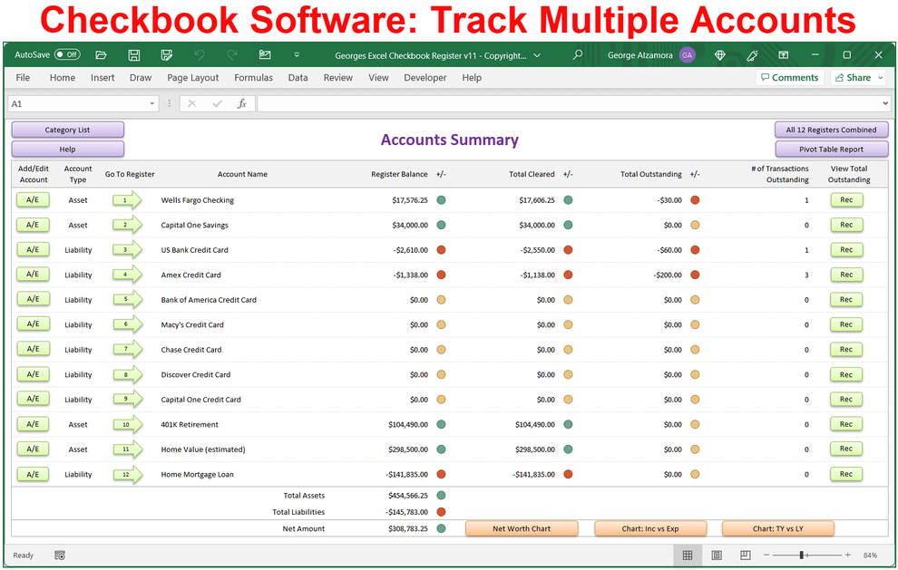
Task: Switch to Page Break Preview via status bar icon
Action: 745,556
